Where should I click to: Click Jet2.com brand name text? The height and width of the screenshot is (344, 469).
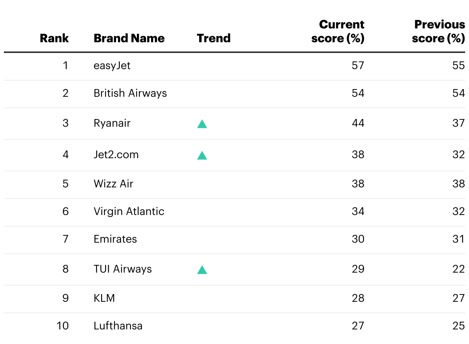[x=116, y=155]
